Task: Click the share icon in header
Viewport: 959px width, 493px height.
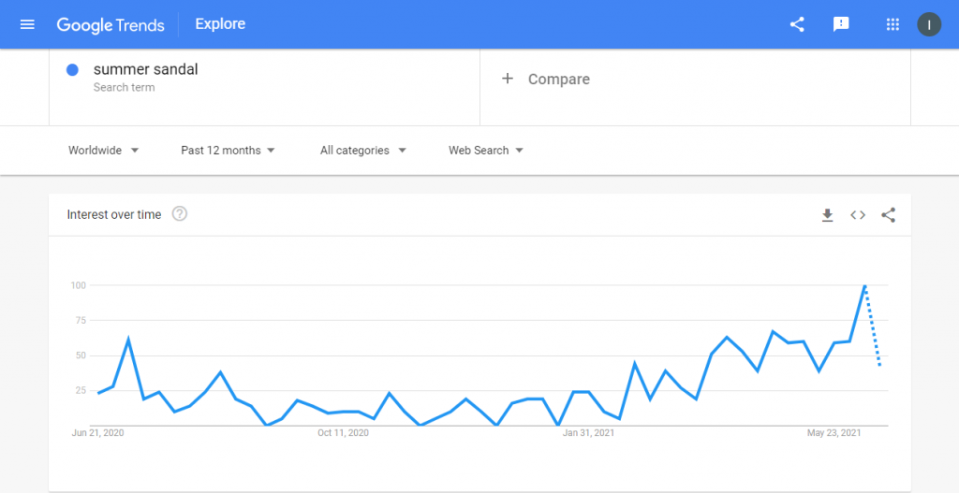Action: pos(797,24)
